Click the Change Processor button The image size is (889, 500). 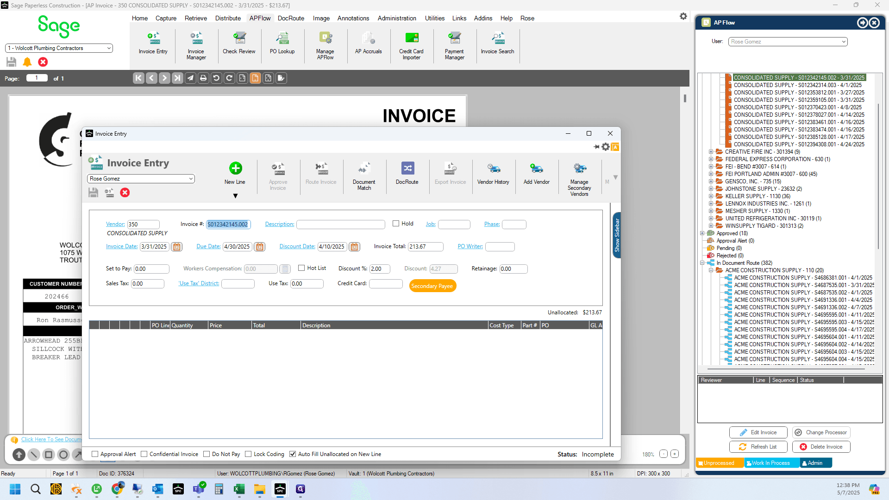coord(821,432)
